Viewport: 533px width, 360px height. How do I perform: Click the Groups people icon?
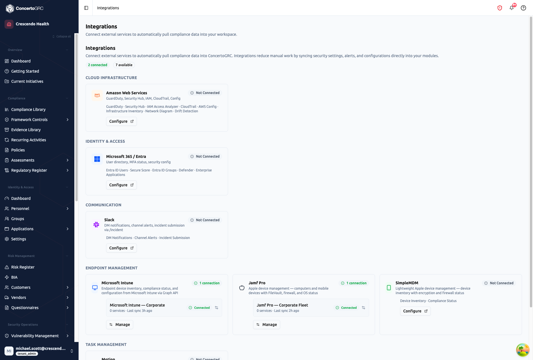(x=7, y=219)
